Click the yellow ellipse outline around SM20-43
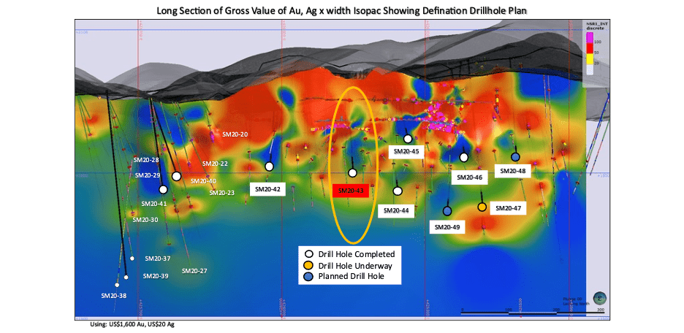The image size is (684, 333). [x=352, y=165]
